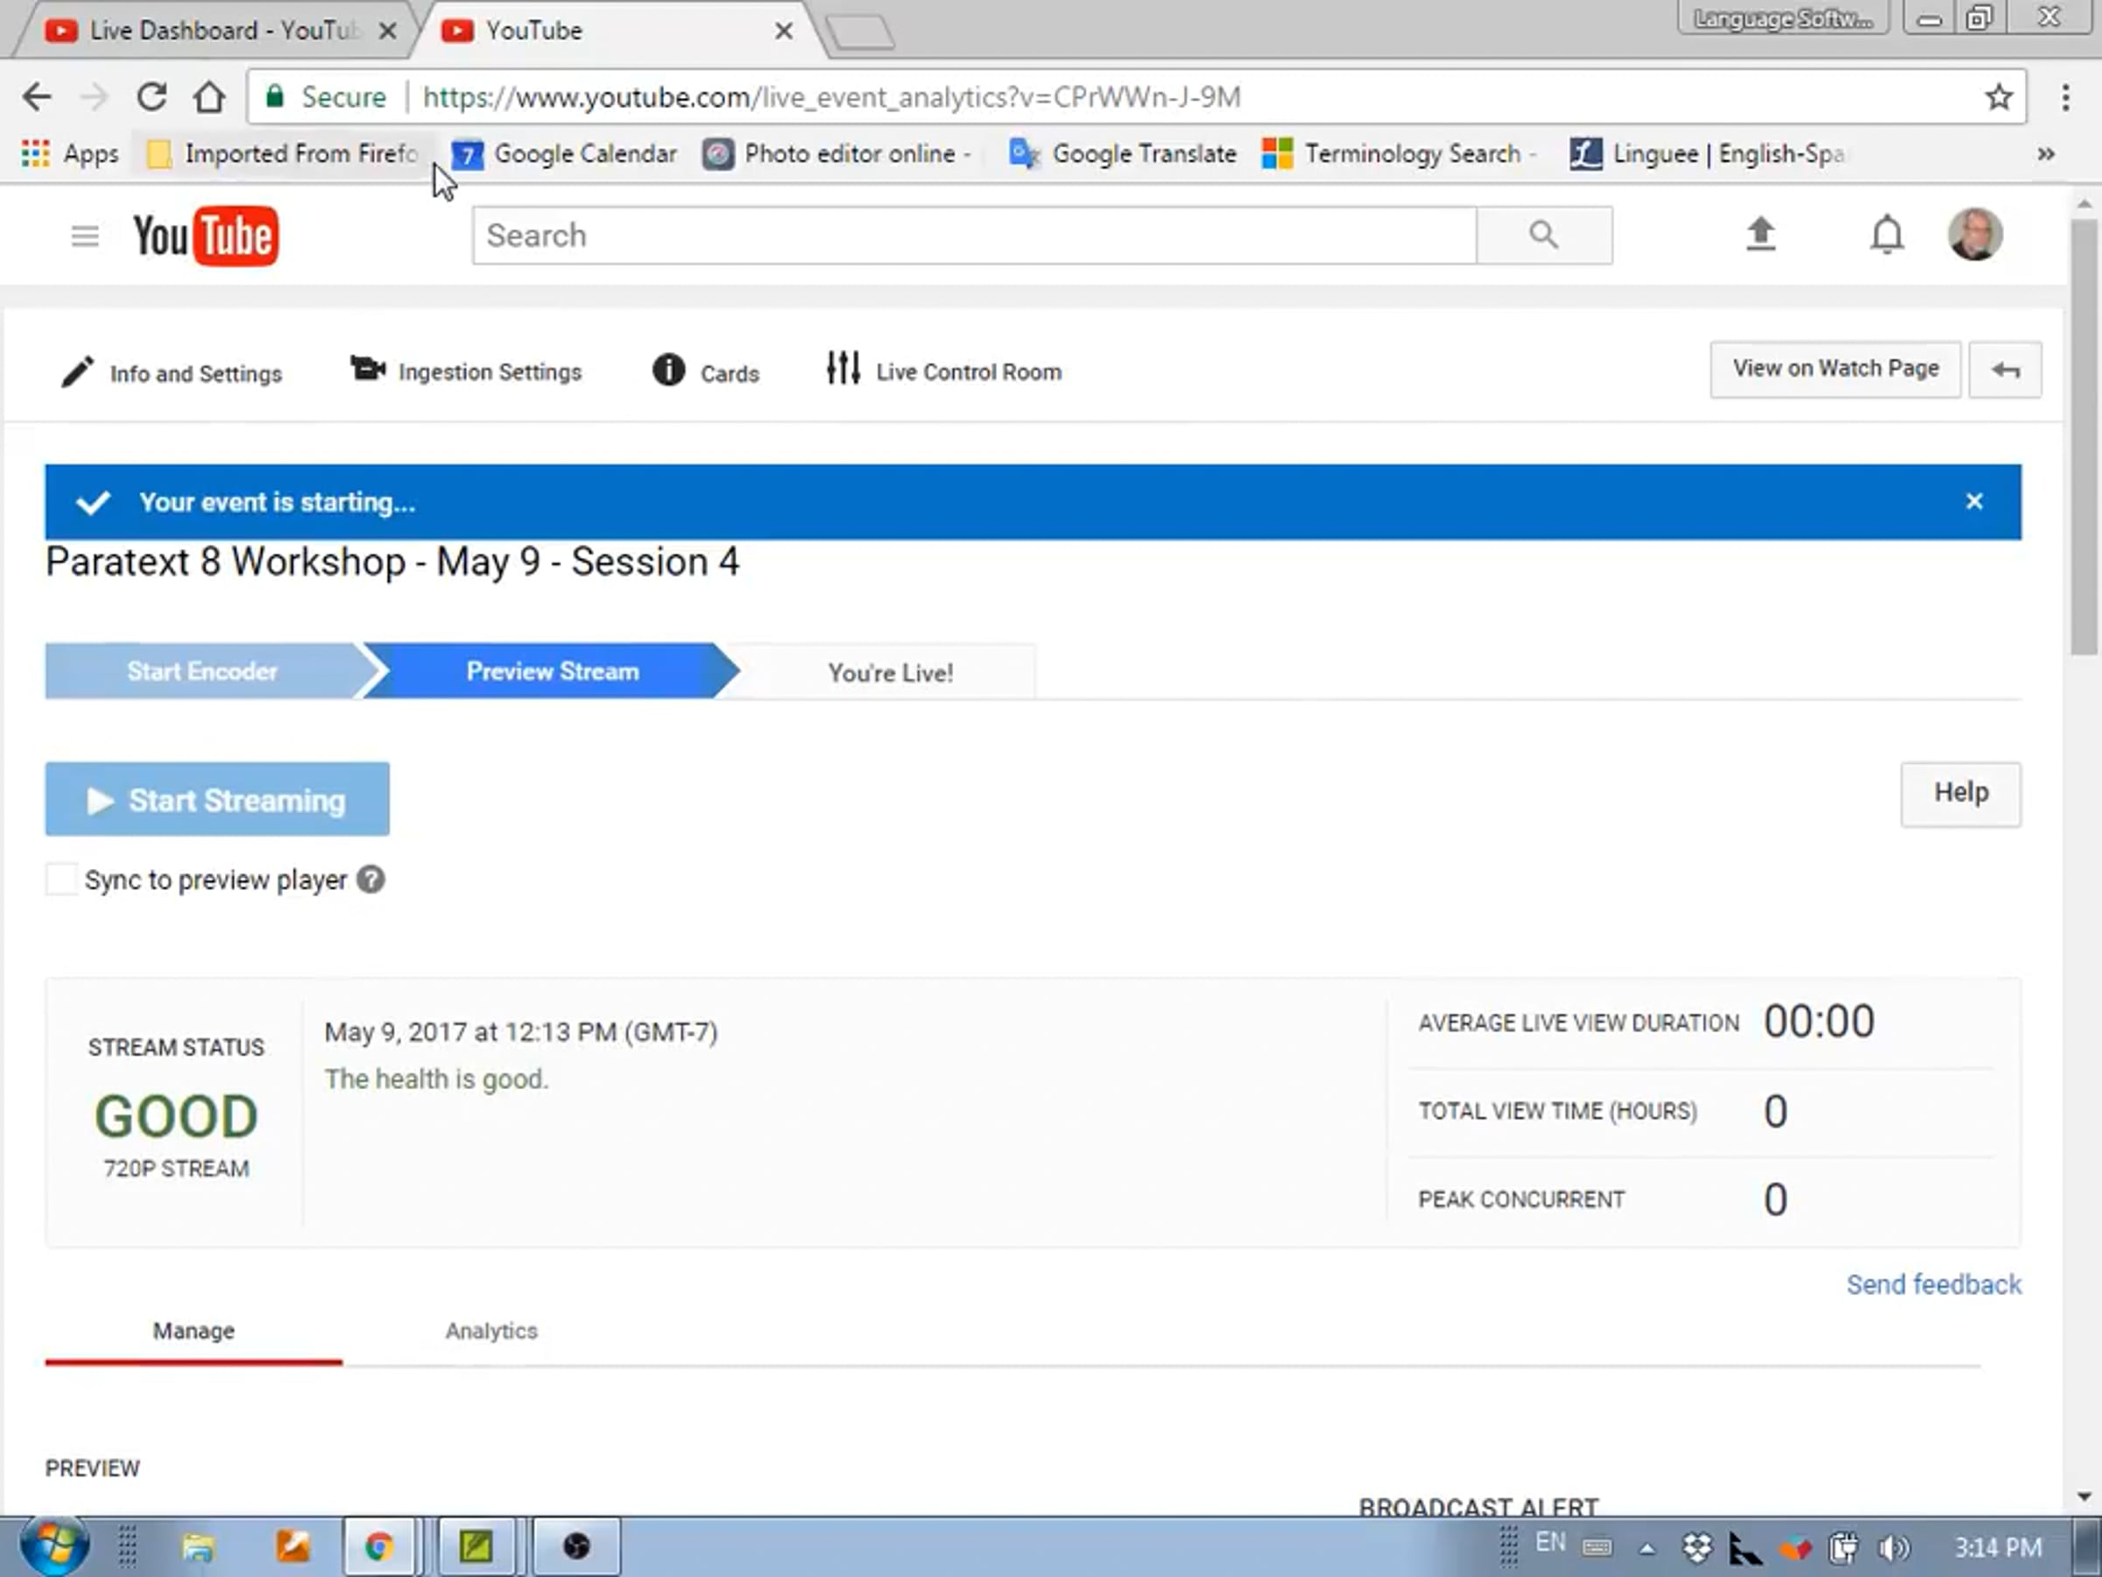Expand hidden bookmarks chevron
This screenshot has height=1577, width=2102.
(x=2046, y=154)
